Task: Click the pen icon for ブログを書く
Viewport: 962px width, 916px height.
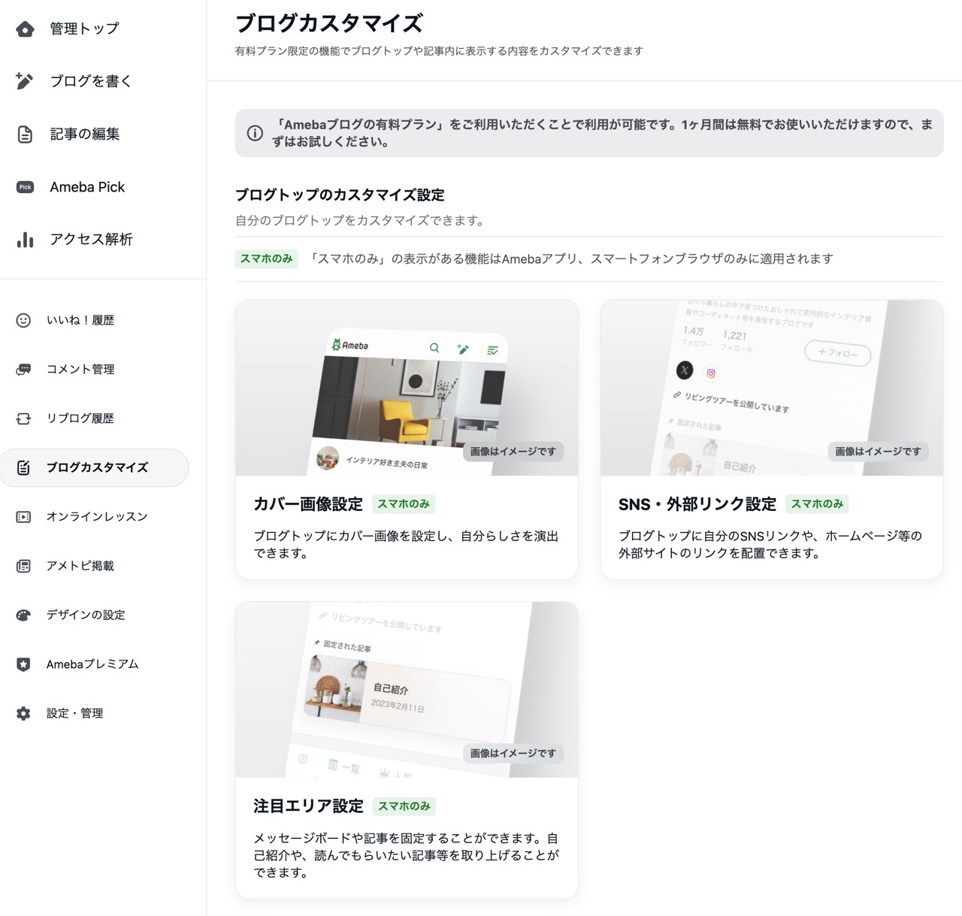Action: tap(25, 81)
